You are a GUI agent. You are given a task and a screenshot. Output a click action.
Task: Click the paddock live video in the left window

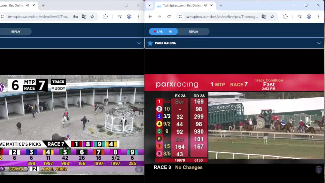tap(72, 125)
